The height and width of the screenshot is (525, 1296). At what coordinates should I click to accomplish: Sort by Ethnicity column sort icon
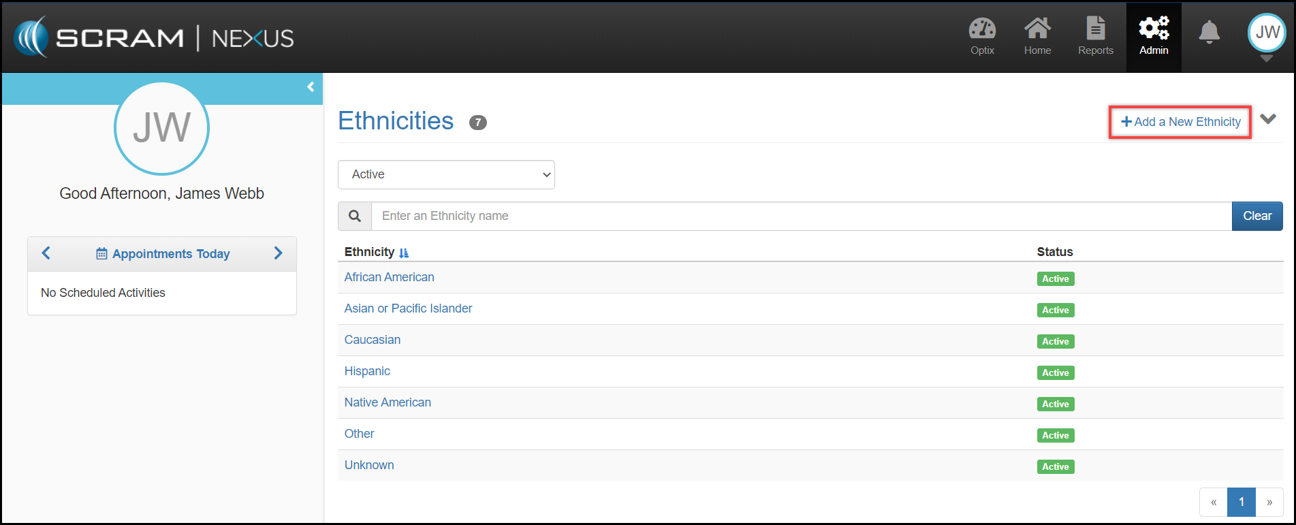coord(404,253)
